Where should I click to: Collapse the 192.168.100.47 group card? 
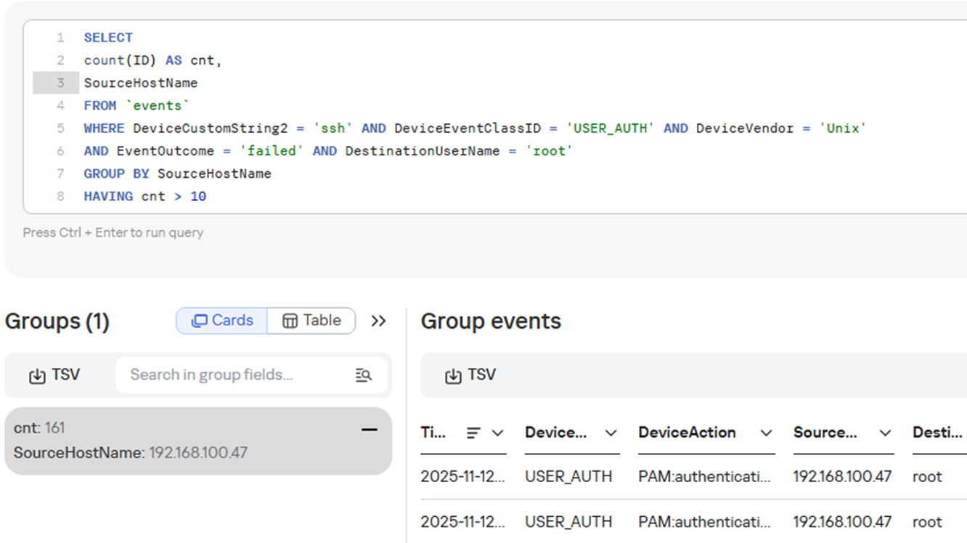point(370,430)
